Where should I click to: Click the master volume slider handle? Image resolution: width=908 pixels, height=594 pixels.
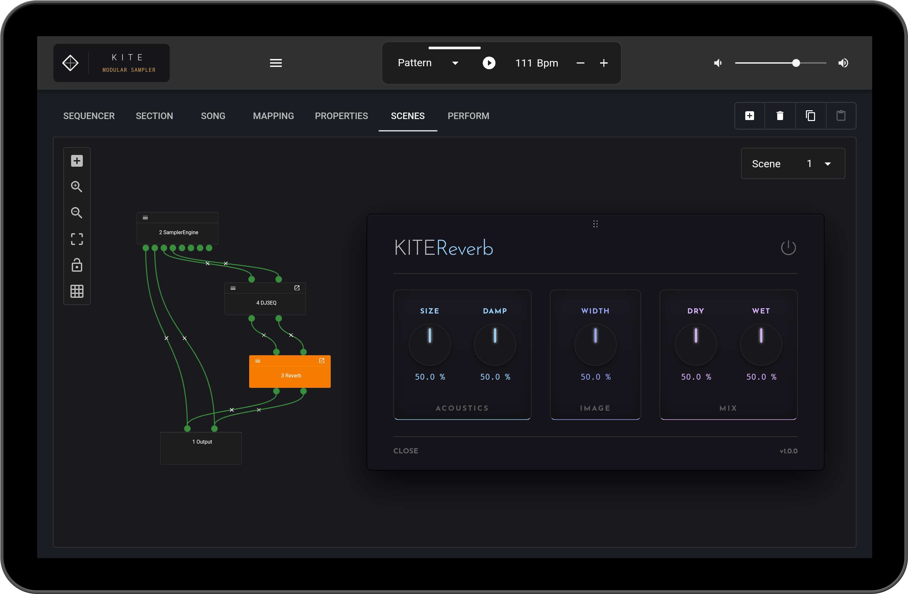click(x=796, y=63)
